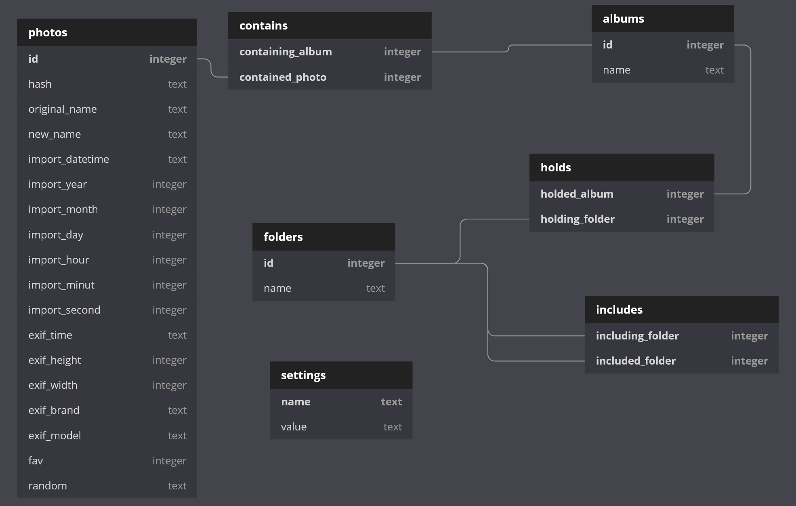This screenshot has width=796, height=506.
Task: Select holding_folder field row
Action: (621, 219)
